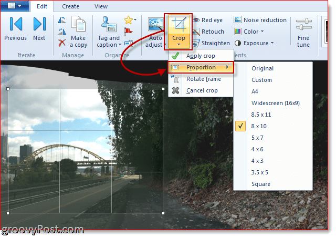Switch to the Edit tab
This screenshot has width=336, height=238.
coord(42,6)
